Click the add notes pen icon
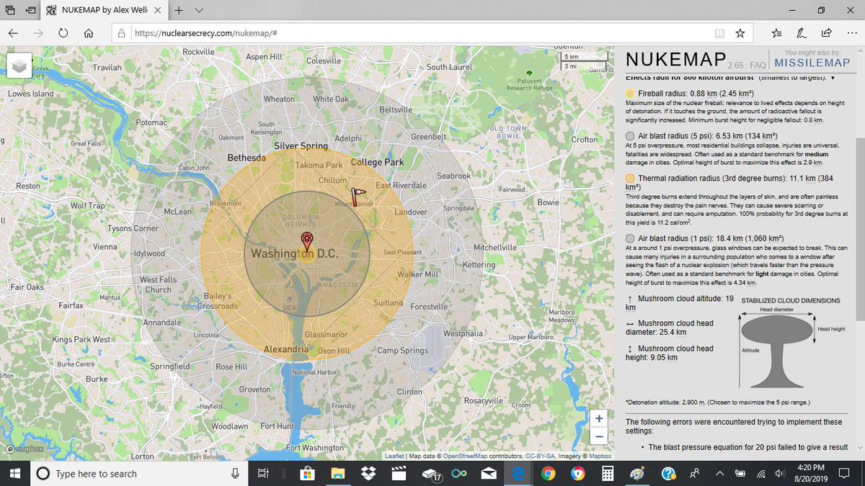 pos(801,33)
